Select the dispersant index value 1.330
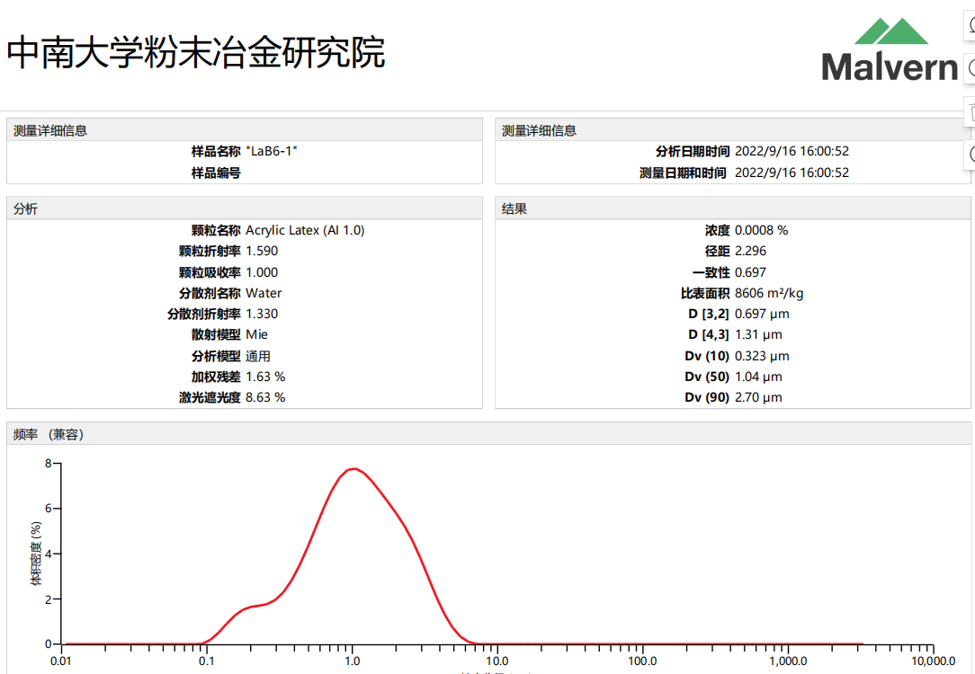This screenshot has height=674, width=975. tap(262, 314)
